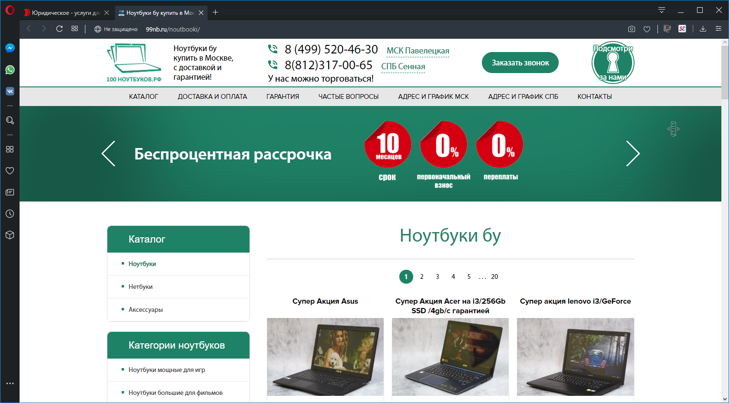Open the 'Супер Акция Asus' product title
The height and width of the screenshot is (403, 729).
pyautogui.click(x=325, y=301)
